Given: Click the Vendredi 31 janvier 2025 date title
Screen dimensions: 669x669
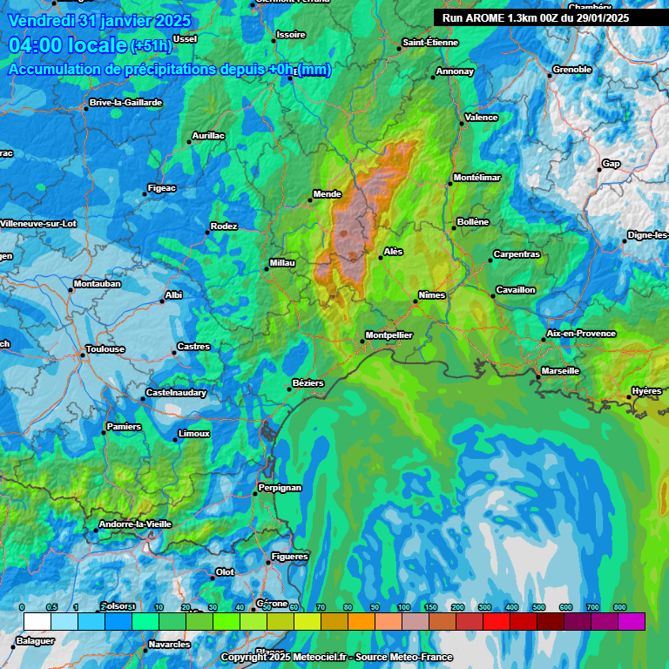Looking at the screenshot, I should pos(98,21).
